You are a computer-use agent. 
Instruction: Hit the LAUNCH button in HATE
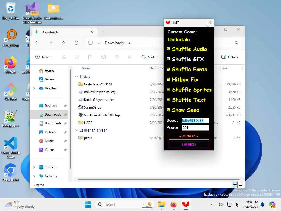(x=189, y=145)
